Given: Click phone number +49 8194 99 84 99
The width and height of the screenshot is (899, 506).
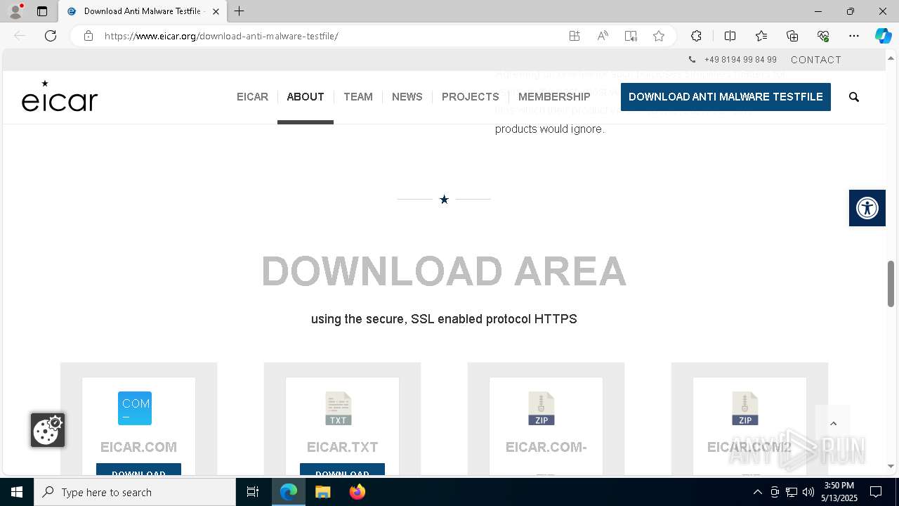Looking at the screenshot, I should point(740,60).
